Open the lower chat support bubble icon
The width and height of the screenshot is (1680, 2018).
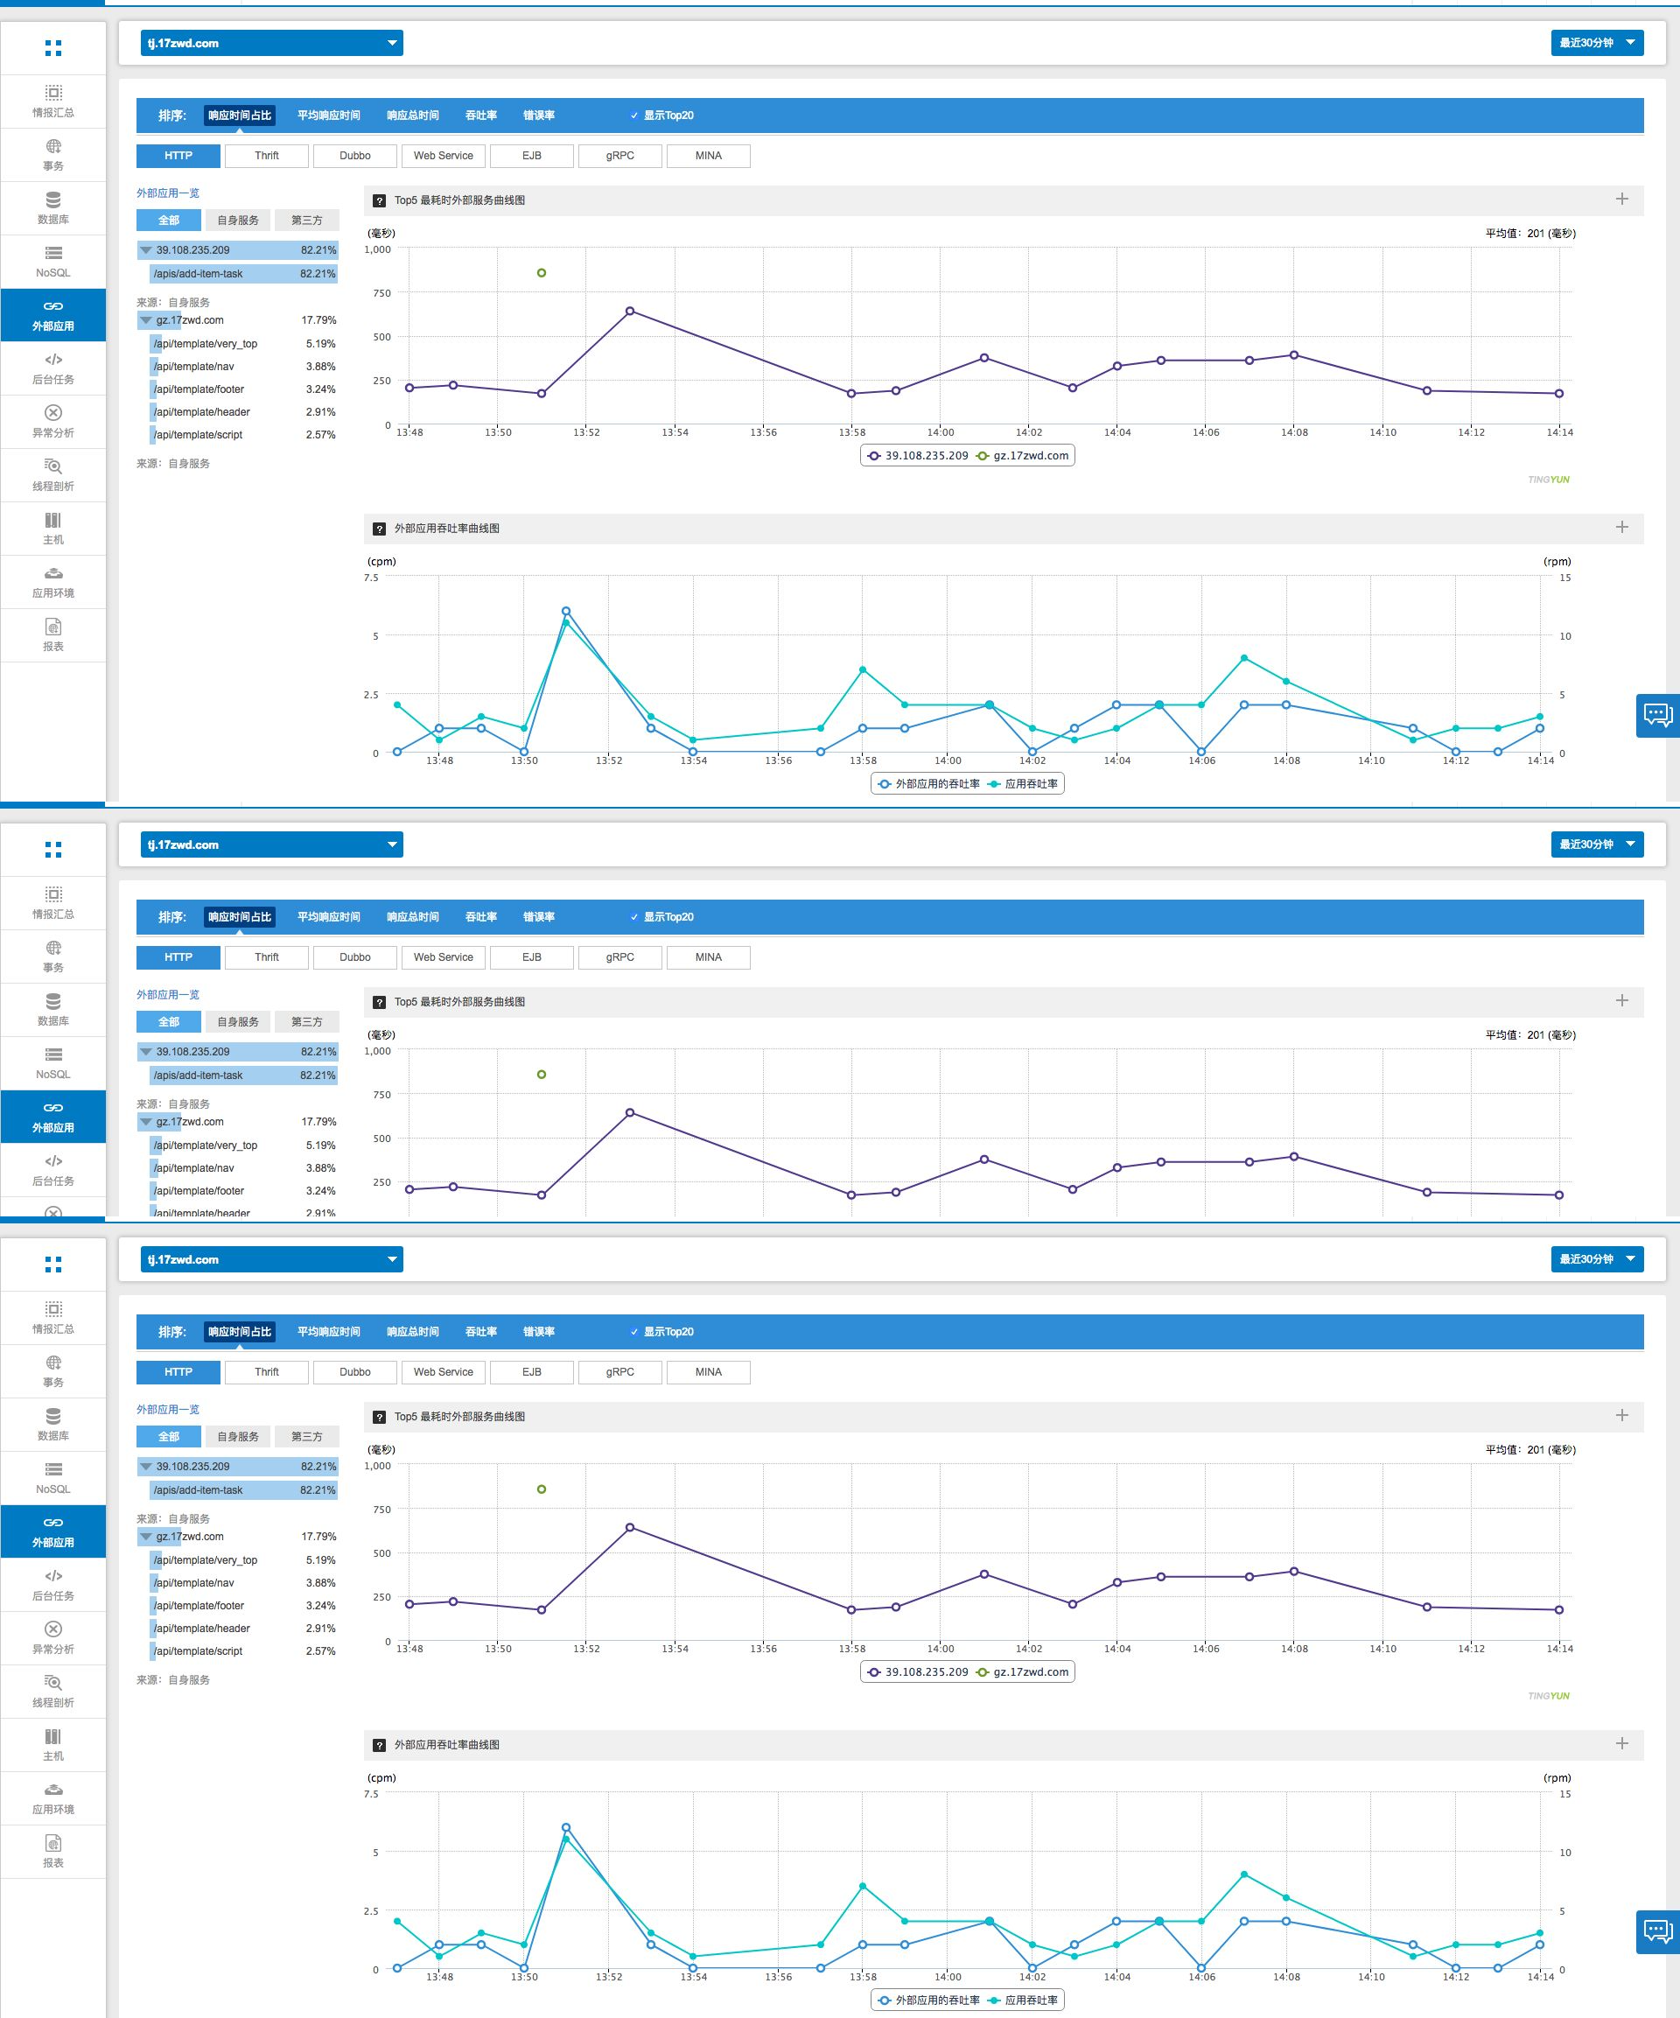pyautogui.click(x=1658, y=1931)
